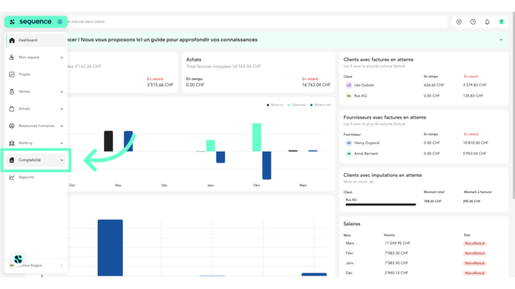Go to Dashboard menu item
Viewport: 515px width, 289px height.
(x=36, y=40)
